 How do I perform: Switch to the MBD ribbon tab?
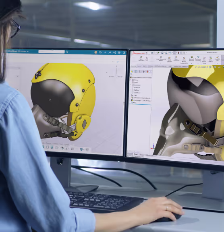[170, 66]
